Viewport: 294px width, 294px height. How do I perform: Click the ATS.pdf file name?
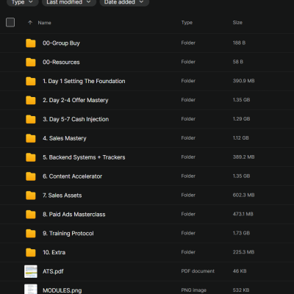[53, 271]
